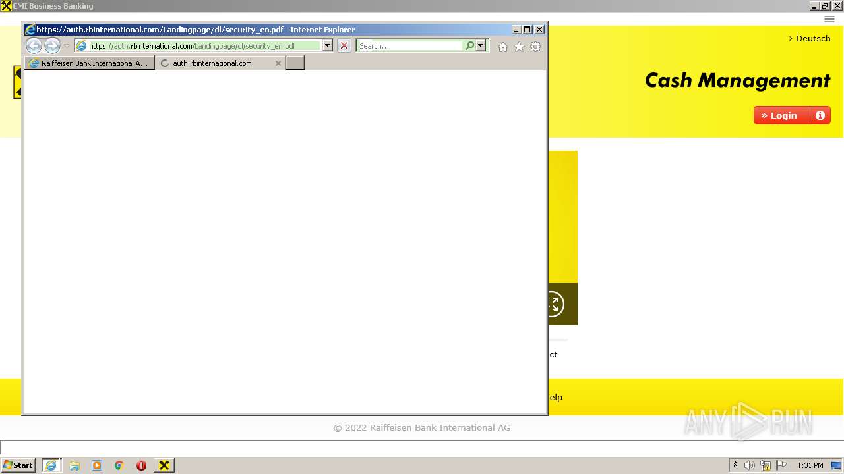Click the volume speaker tray icon

pos(750,465)
